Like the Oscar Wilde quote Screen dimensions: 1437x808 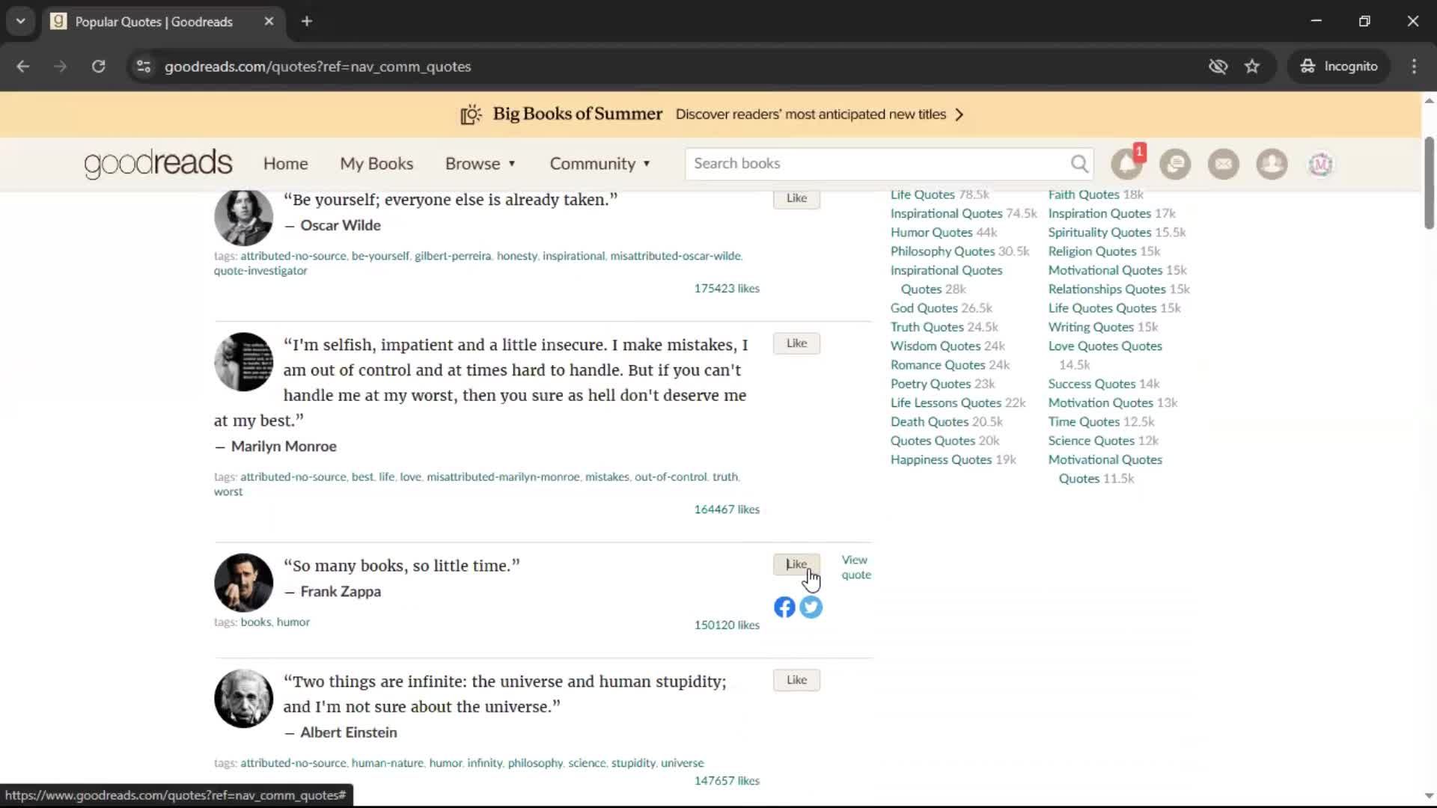pos(796,198)
